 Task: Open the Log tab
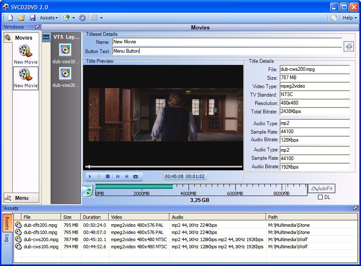coord(7,238)
